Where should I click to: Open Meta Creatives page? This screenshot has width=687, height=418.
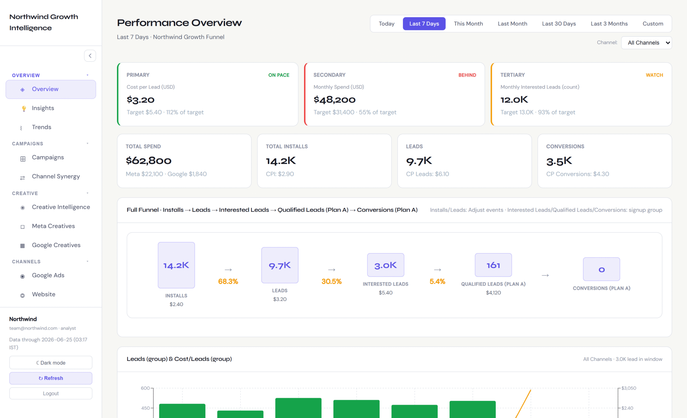click(x=51, y=226)
